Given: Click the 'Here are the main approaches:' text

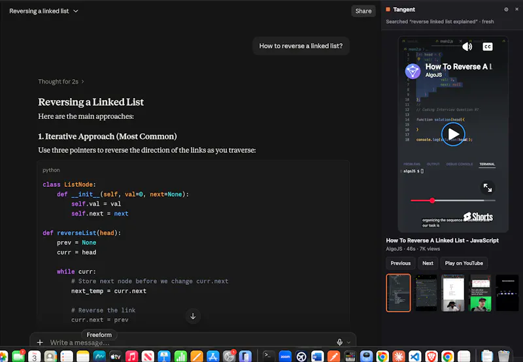Looking at the screenshot, I should click(86, 116).
